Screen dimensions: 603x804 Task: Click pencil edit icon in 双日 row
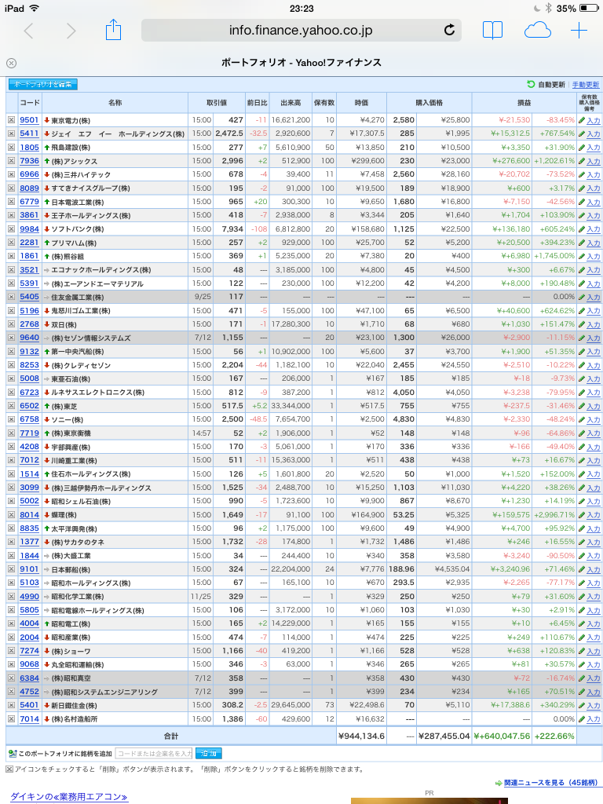pos(582,324)
